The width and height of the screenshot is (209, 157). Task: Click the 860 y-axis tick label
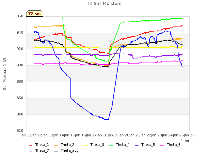(x=20, y=98)
